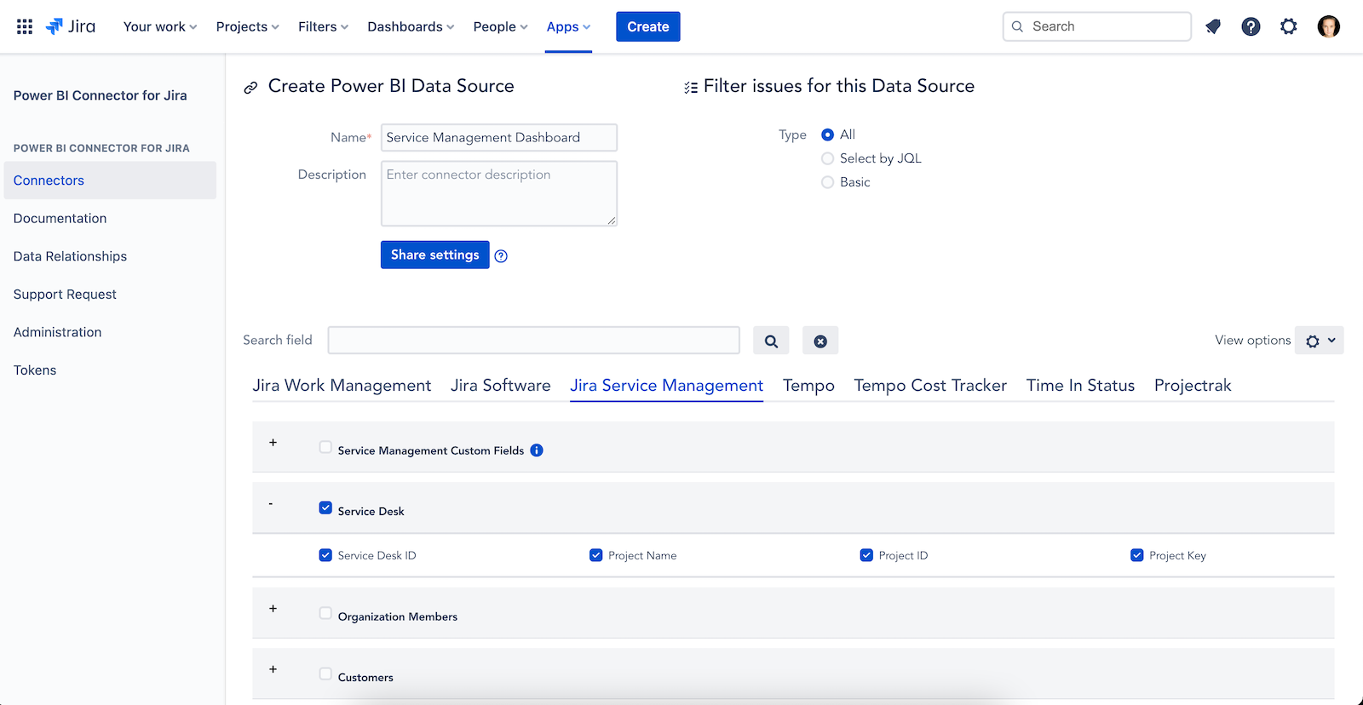Select the Select by JQL radio option
Viewport: 1363px width, 705px height.
[827, 158]
